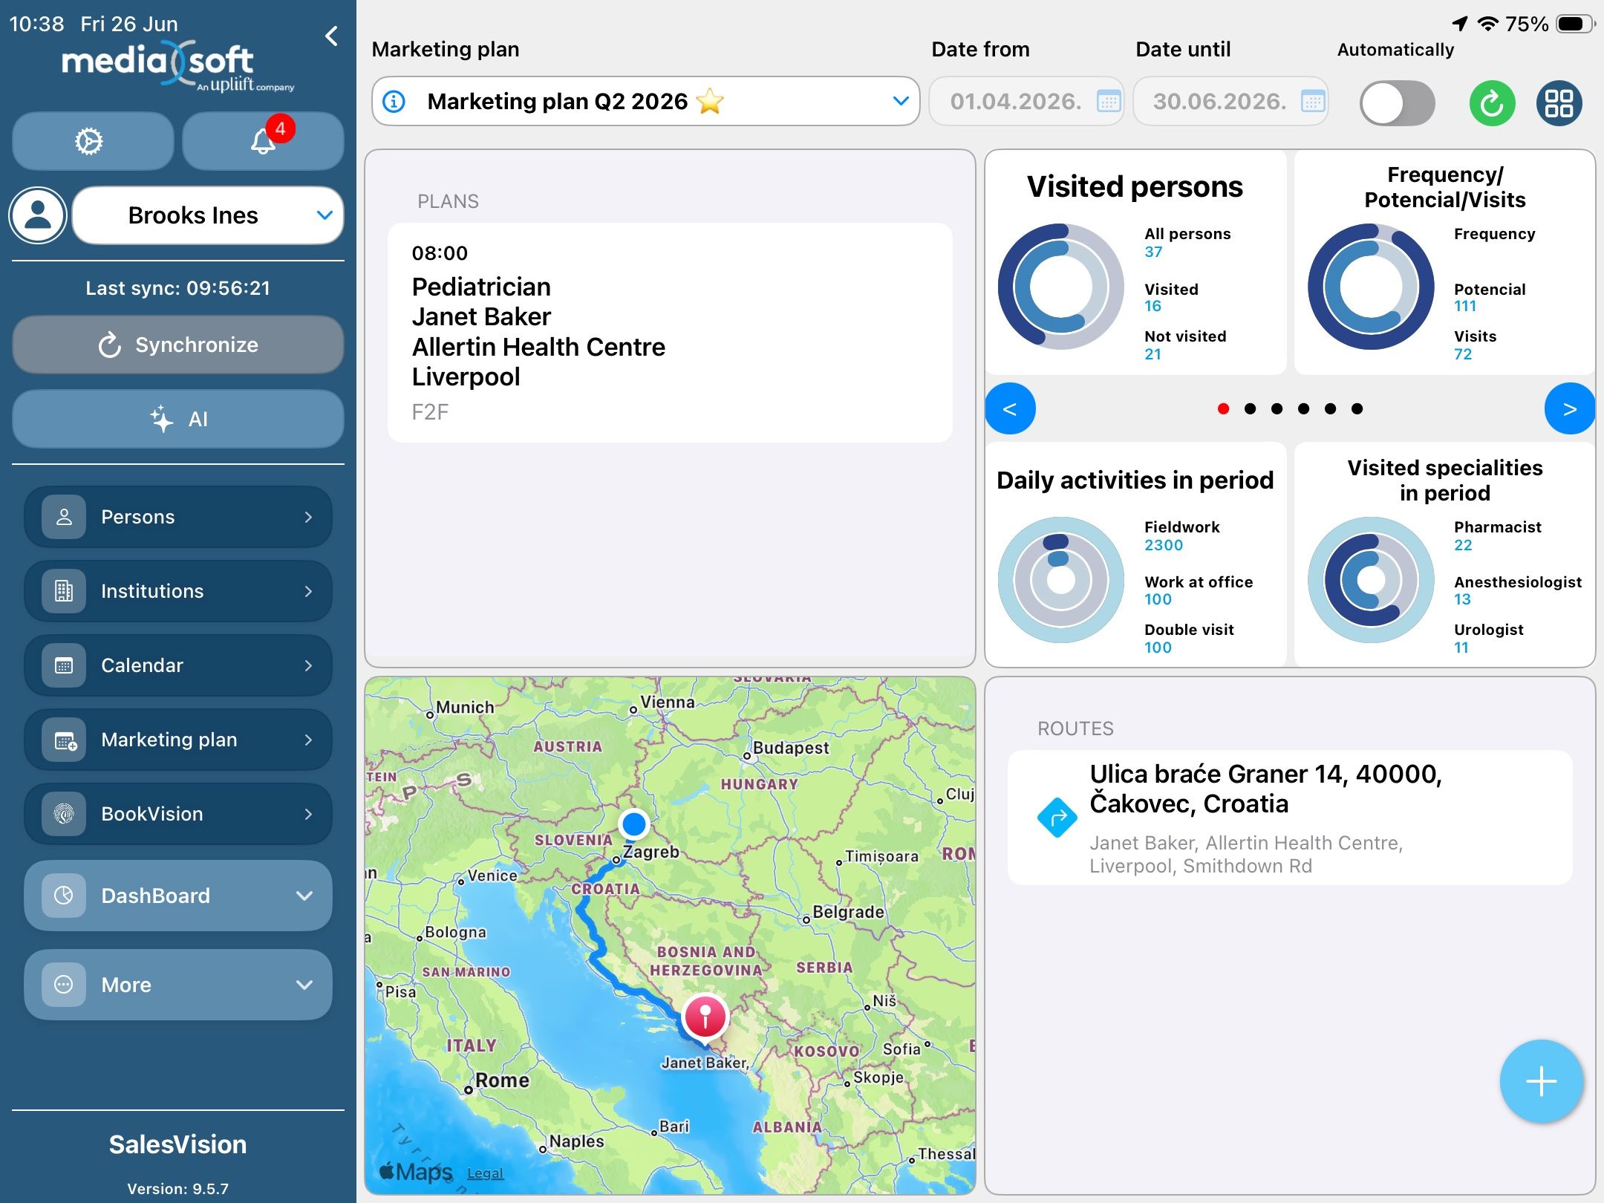Viewport: 1604px width, 1203px height.
Task: Open Persons menu item
Action: (178, 517)
